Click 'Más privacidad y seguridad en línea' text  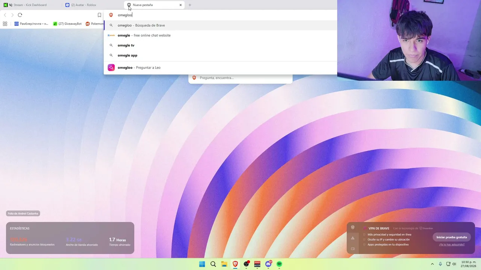(389, 234)
